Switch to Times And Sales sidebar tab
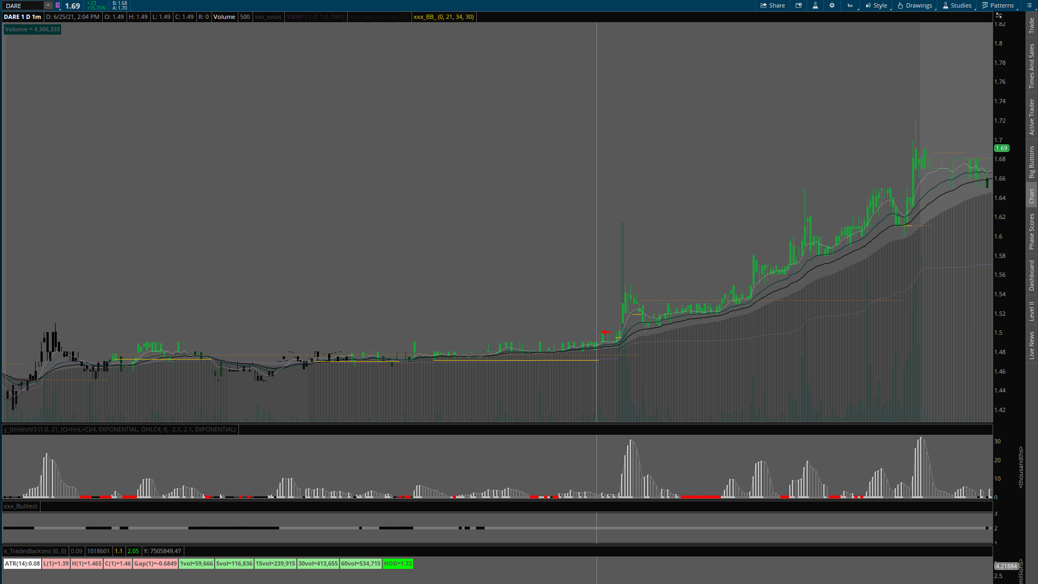 [x=1032, y=66]
